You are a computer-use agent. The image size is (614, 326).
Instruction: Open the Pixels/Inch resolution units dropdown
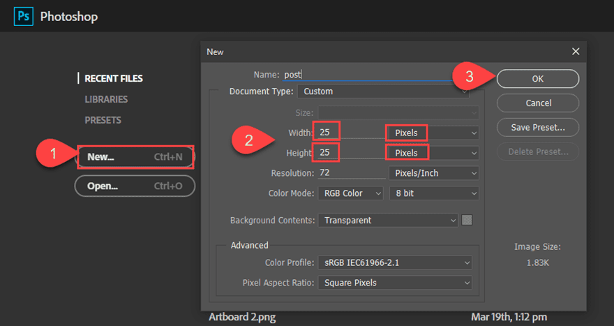433,173
